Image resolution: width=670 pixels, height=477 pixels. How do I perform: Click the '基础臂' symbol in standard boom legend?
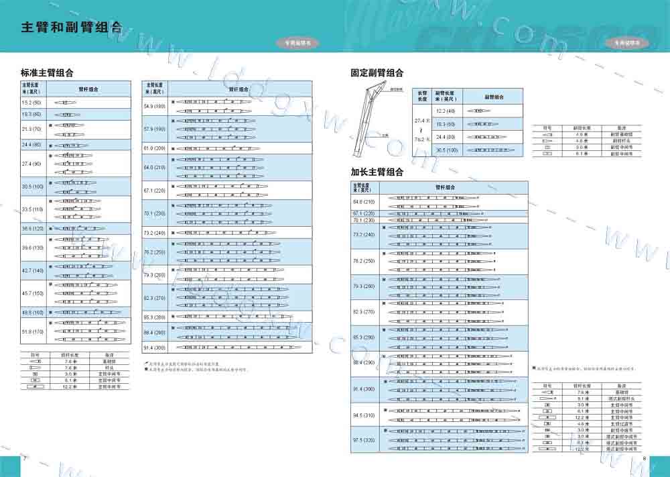pyautogui.click(x=35, y=362)
